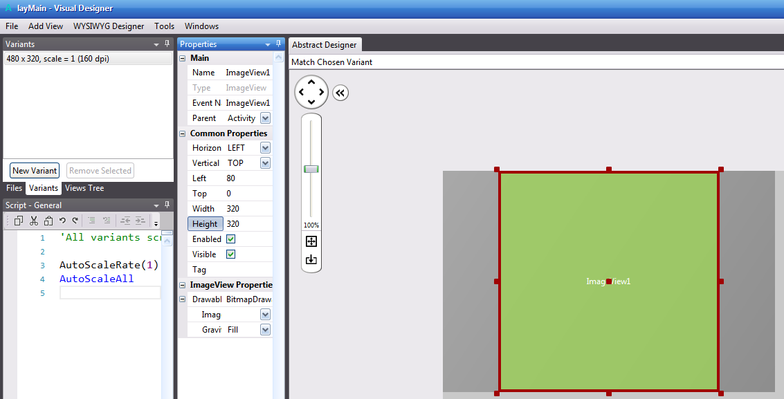Image resolution: width=784 pixels, height=399 pixels.
Task: Open the Vertical anchor dropdown
Action: click(266, 163)
